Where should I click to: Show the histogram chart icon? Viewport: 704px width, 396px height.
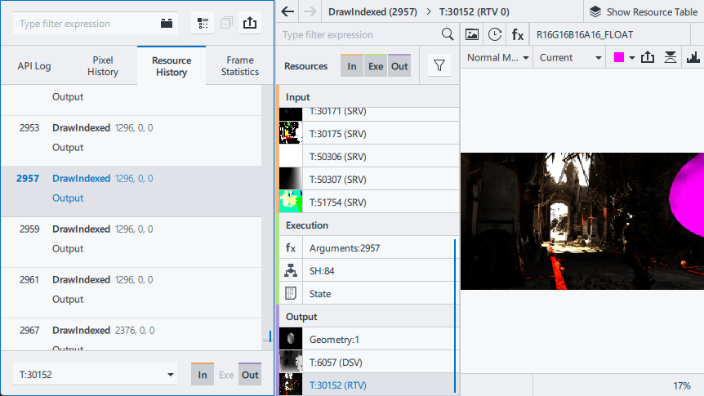pyautogui.click(x=693, y=57)
